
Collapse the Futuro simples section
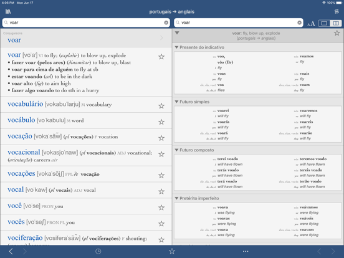point(176,102)
